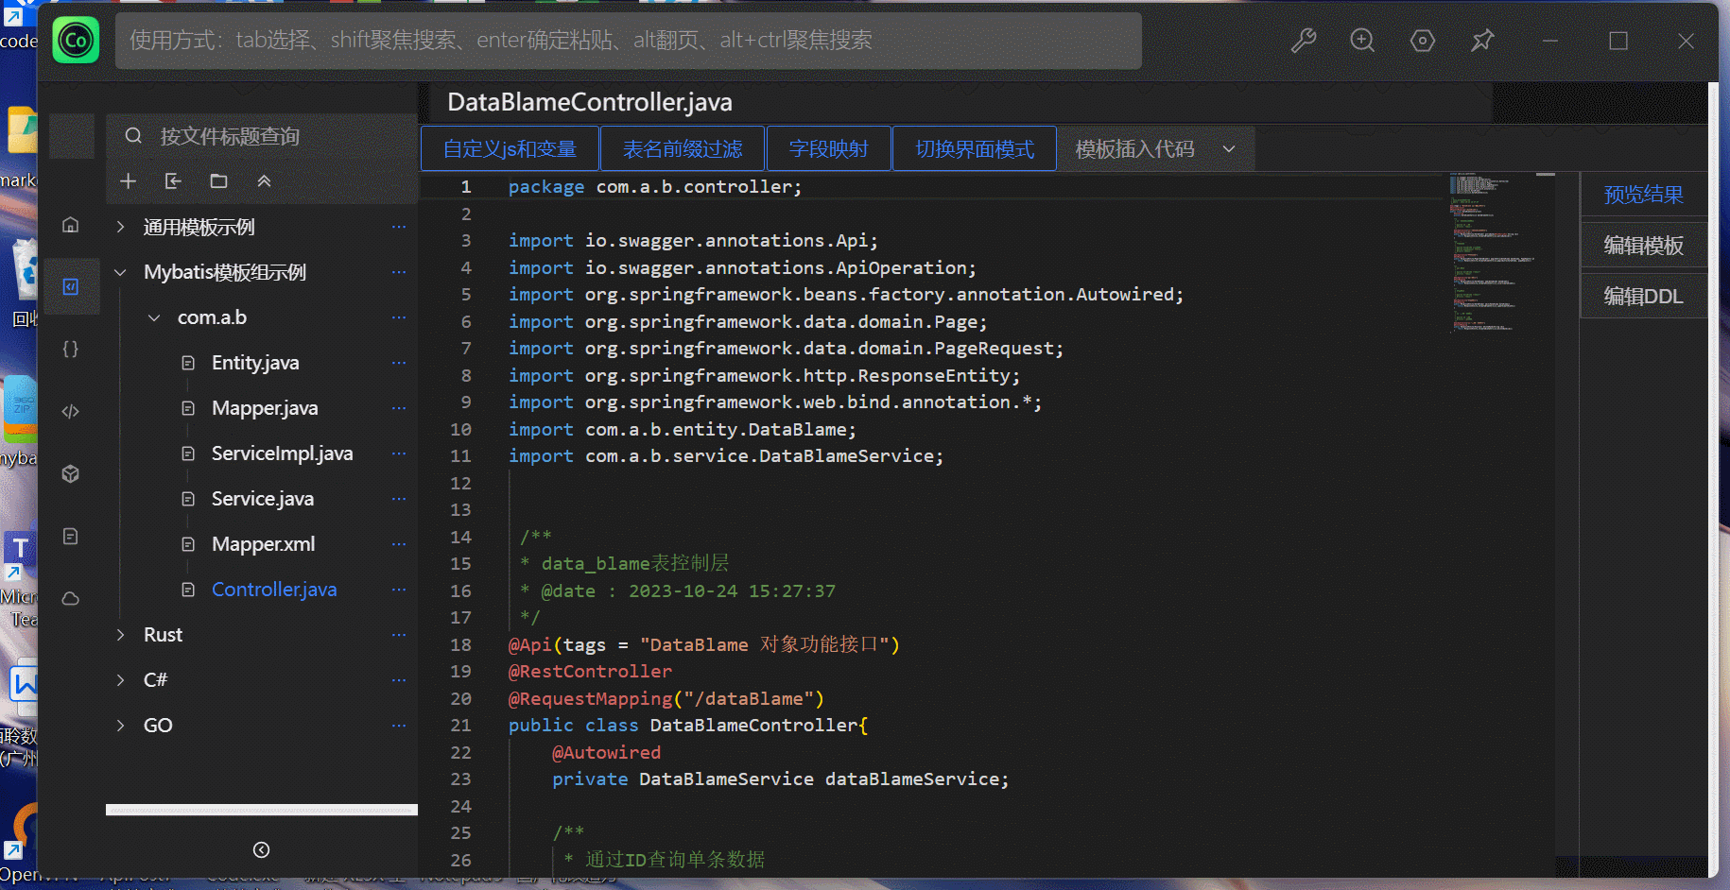
Task: Open the hexagon settings icon
Action: tap(1423, 41)
